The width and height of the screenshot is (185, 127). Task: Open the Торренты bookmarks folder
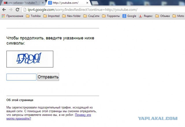[x=111, y=16]
